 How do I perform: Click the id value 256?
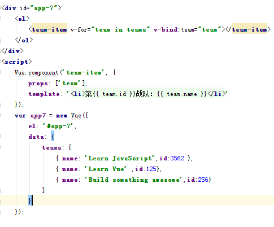203,180
